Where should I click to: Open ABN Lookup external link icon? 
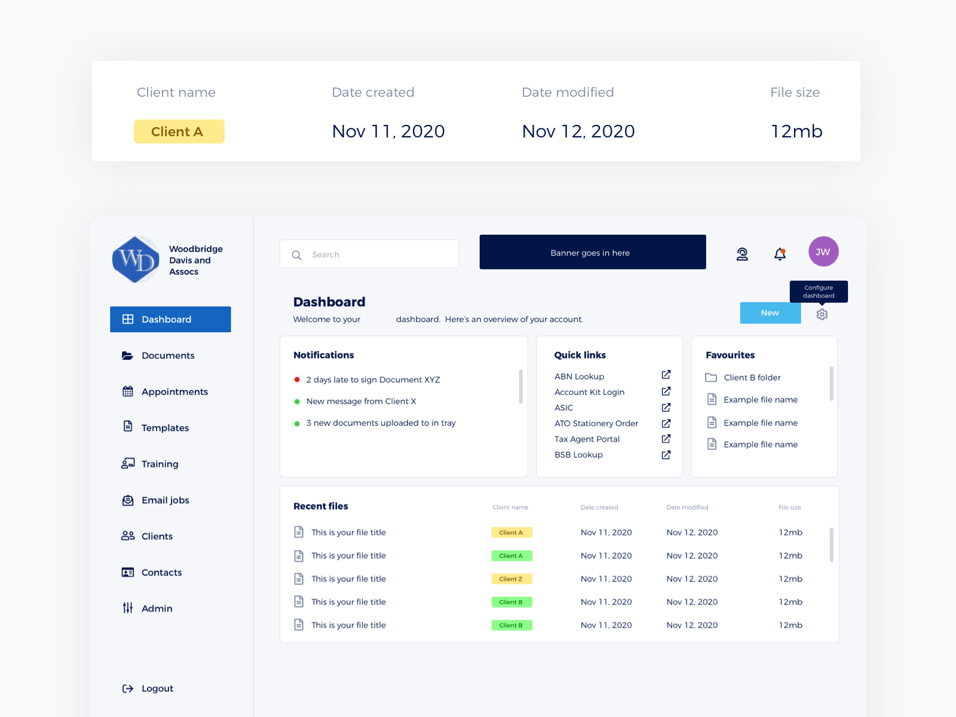666,375
